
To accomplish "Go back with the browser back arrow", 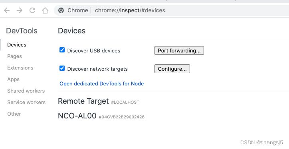I will [7, 10].
